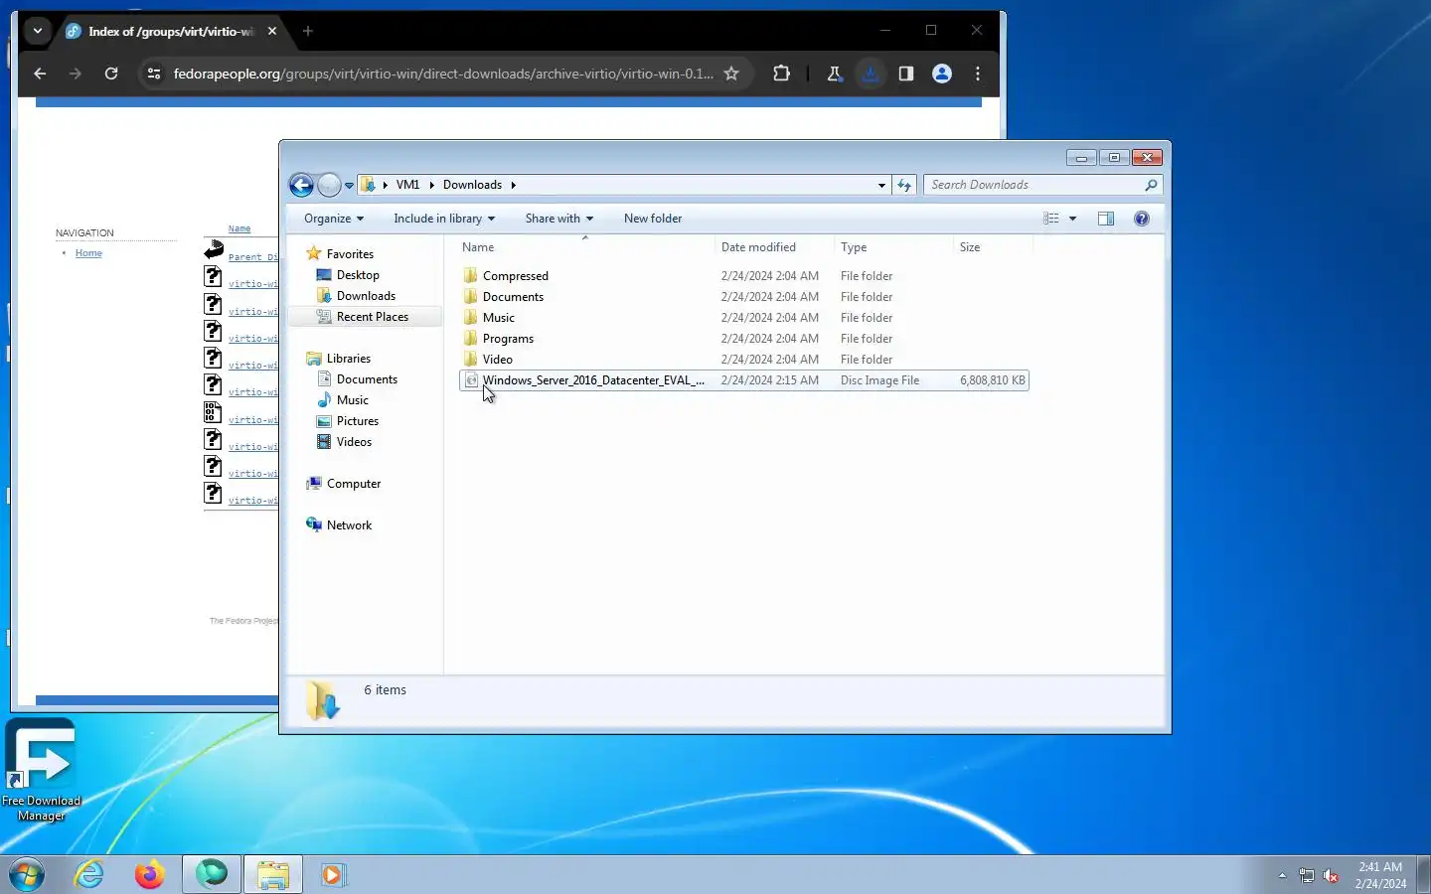
Task: Open browser Extensions puzzle icon
Action: click(x=782, y=74)
